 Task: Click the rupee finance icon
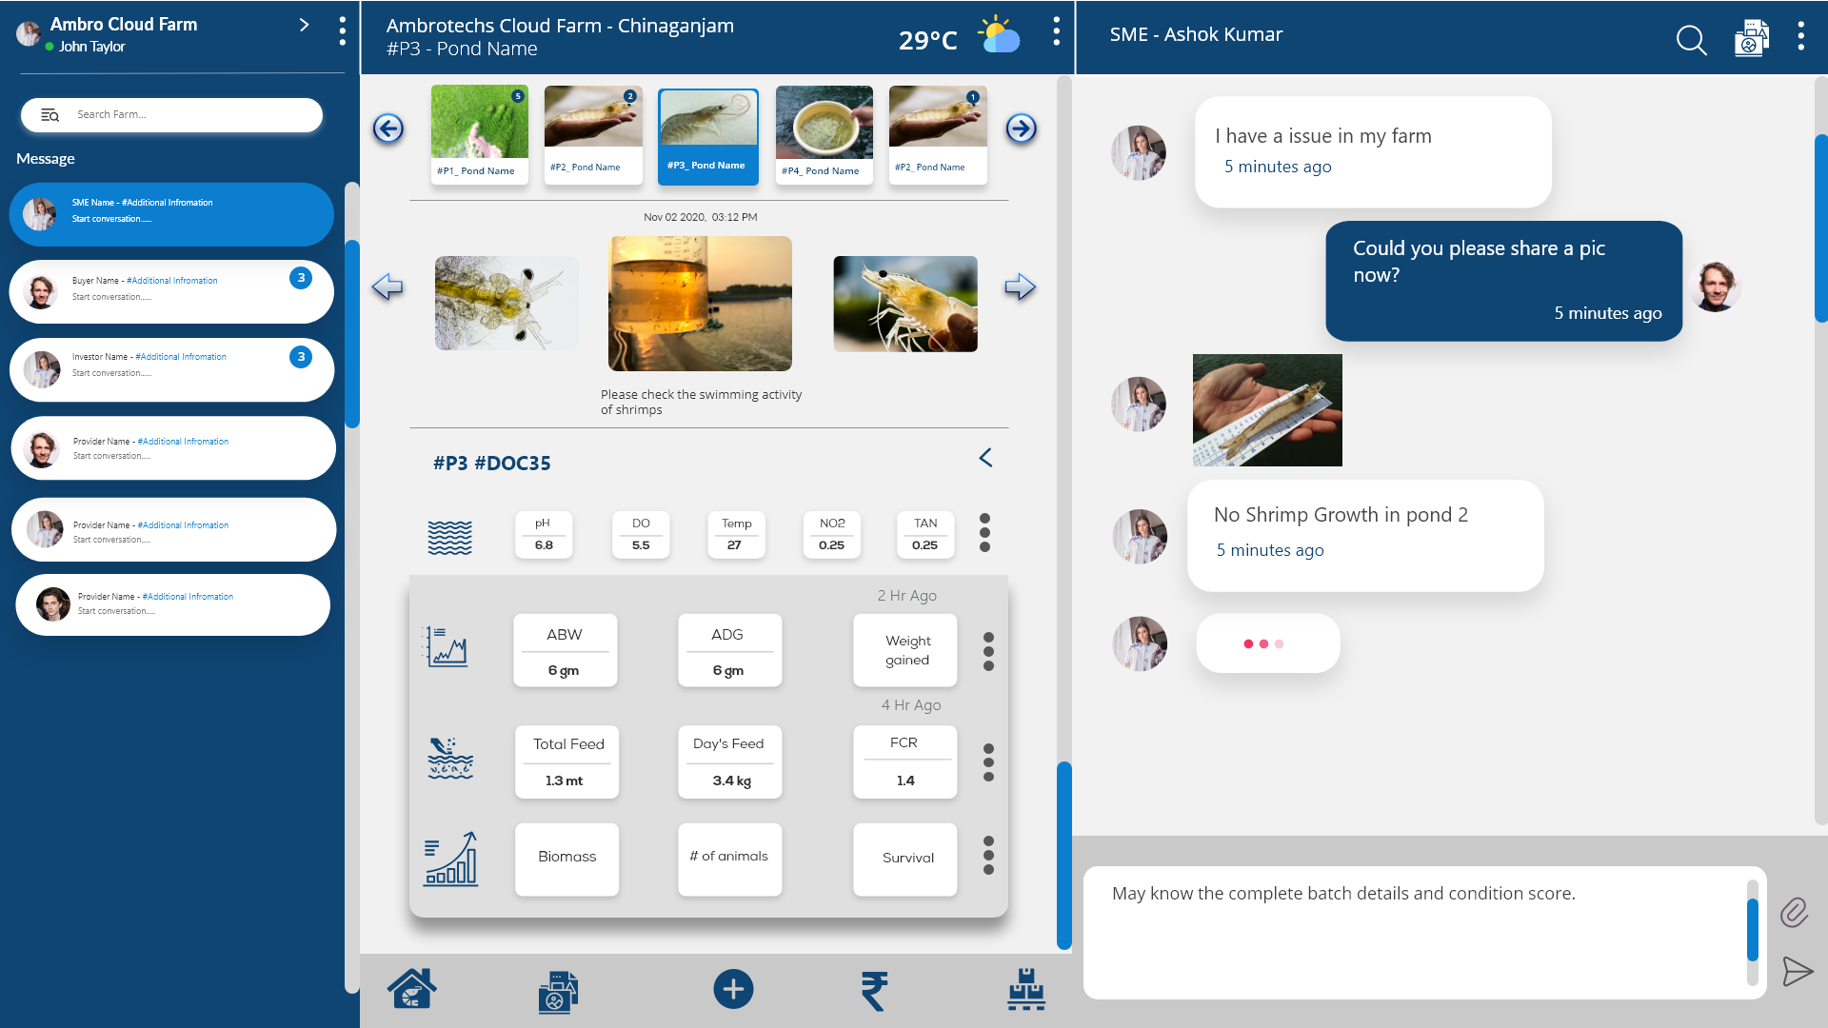[x=874, y=990]
